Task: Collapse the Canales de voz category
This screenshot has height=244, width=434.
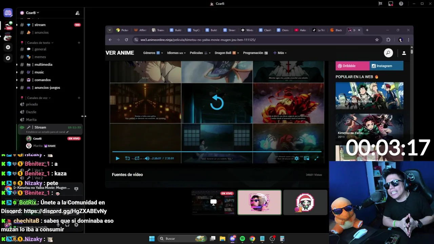Action: (39, 98)
